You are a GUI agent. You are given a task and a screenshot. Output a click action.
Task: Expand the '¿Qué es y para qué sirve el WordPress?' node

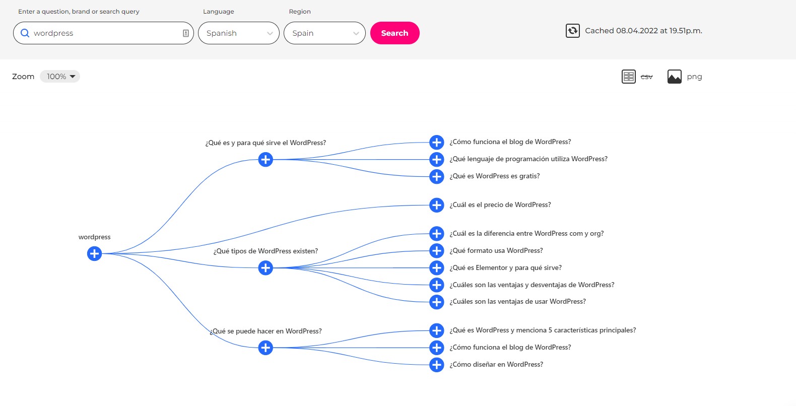pyautogui.click(x=266, y=160)
